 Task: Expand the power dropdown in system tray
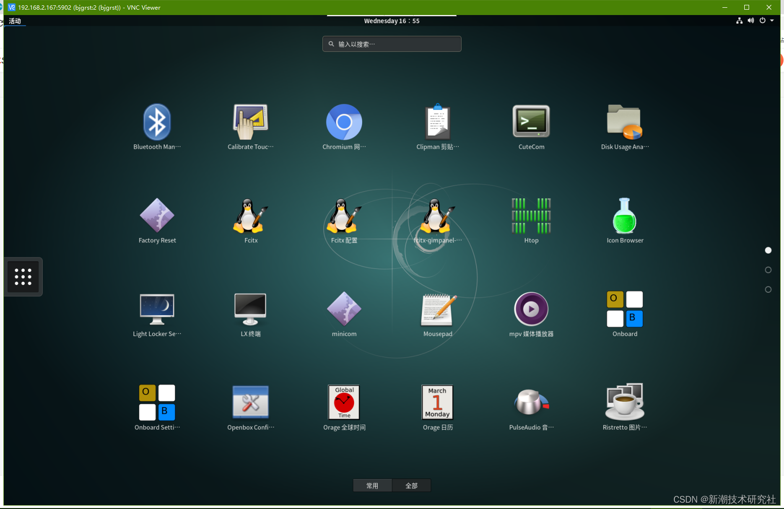coord(773,20)
